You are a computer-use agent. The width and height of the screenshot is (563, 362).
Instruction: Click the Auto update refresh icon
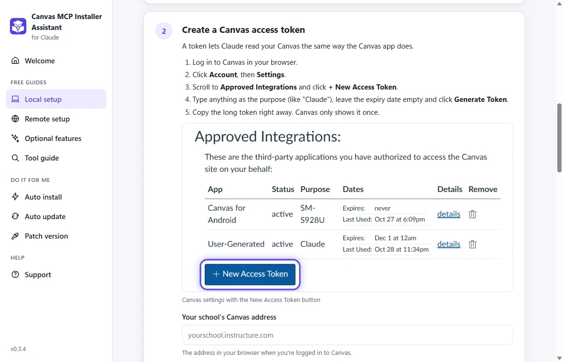coord(15,216)
